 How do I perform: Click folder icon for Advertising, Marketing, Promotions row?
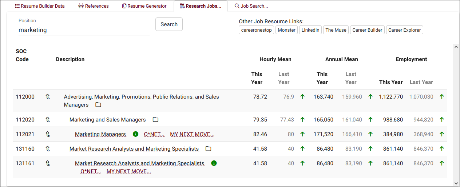[98, 105]
